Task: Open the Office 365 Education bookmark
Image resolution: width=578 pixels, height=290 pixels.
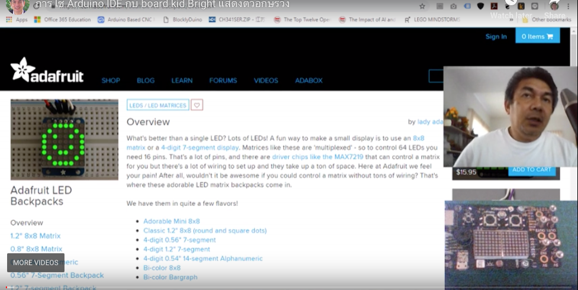Action: [62, 20]
